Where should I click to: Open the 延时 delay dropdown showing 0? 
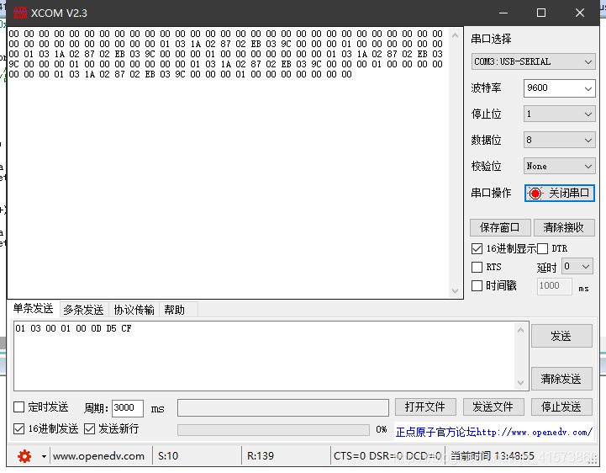tap(577, 266)
